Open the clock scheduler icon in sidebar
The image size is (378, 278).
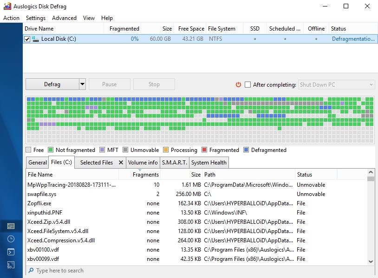coord(11,239)
